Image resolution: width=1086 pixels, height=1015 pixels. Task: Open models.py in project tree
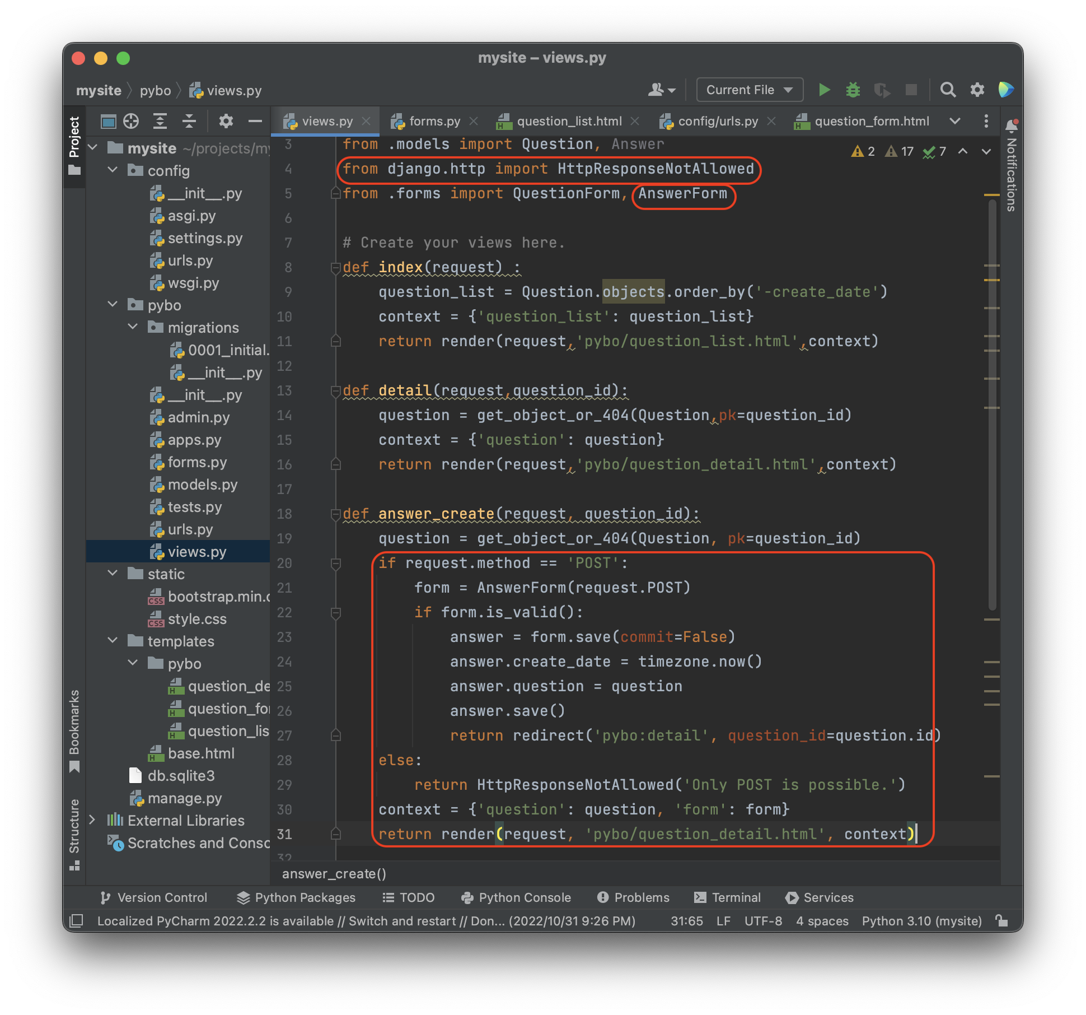click(x=202, y=485)
